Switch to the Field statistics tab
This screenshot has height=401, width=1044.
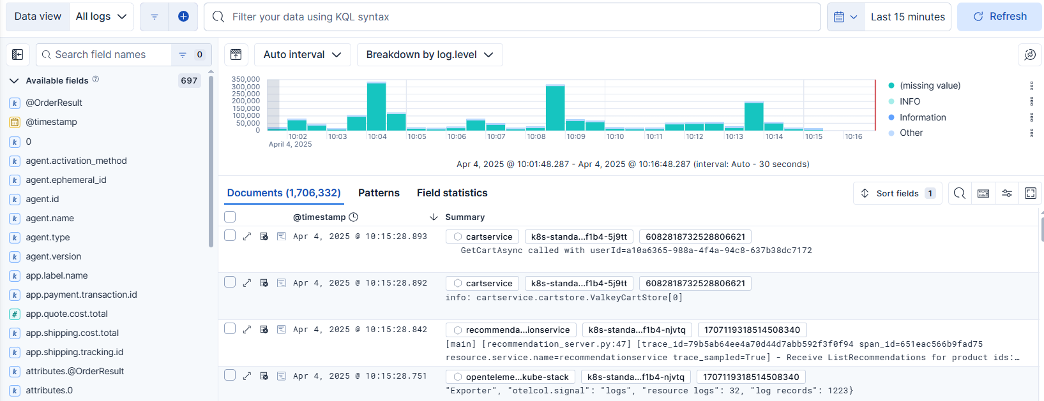point(452,193)
